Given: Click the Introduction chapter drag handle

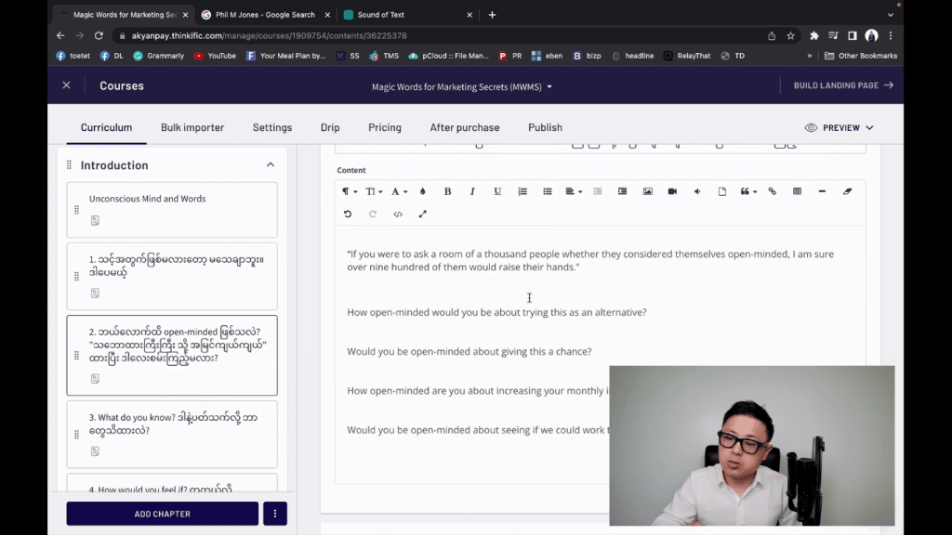Looking at the screenshot, I should click(69, 165).
